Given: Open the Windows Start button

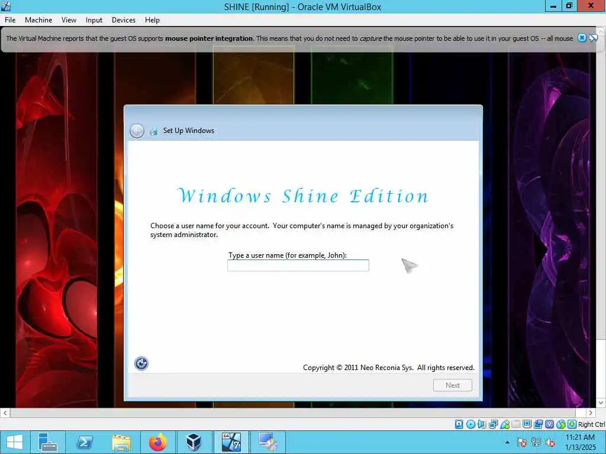Looking at the screenshot, I should click(15, 442).
